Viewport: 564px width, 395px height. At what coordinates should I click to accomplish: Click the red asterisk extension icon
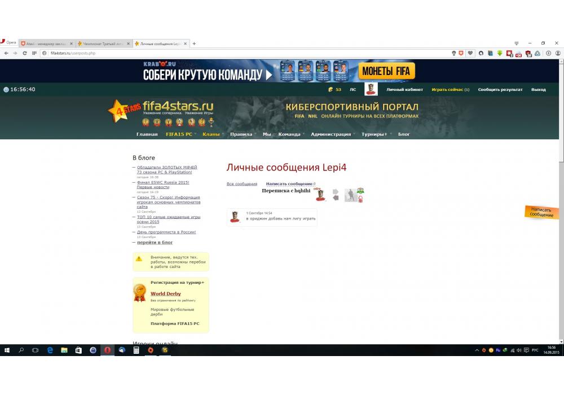509,54
